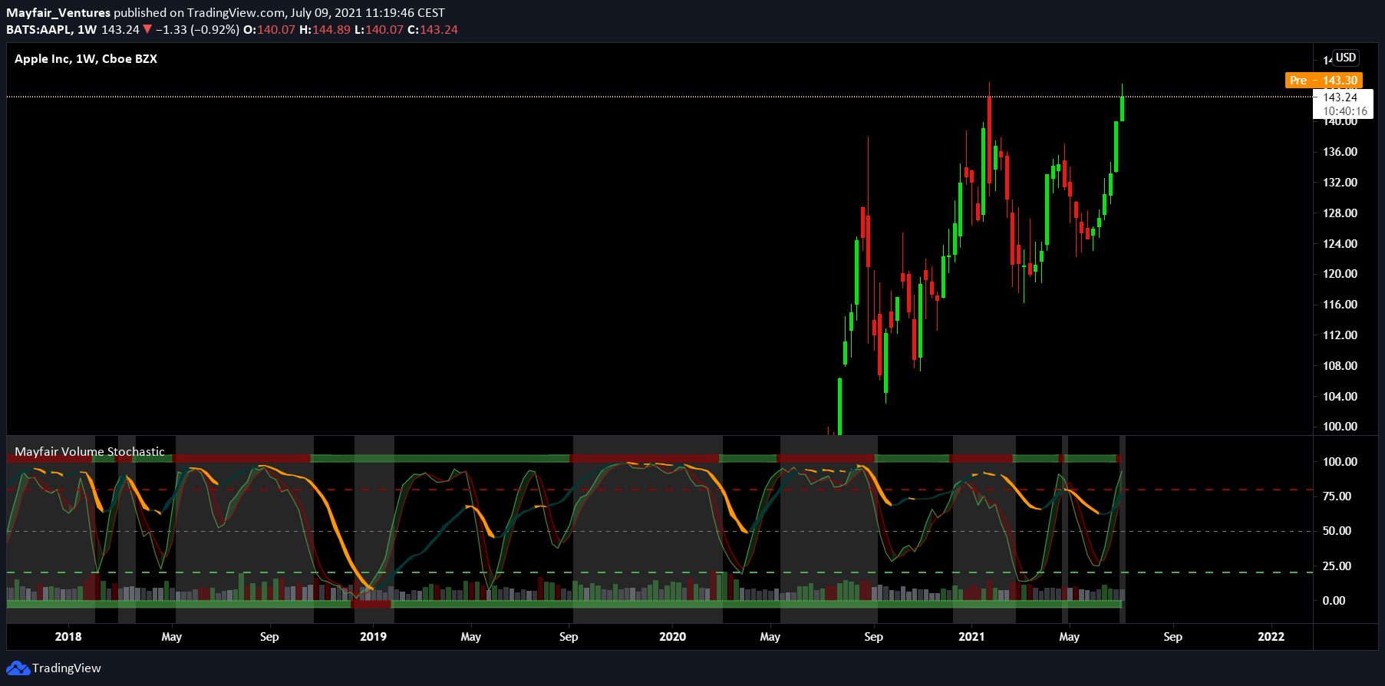The width and height of the screenshot is (1385, 686).
Task: Click the low value L:140.07
Action: [x=379, y=30]
